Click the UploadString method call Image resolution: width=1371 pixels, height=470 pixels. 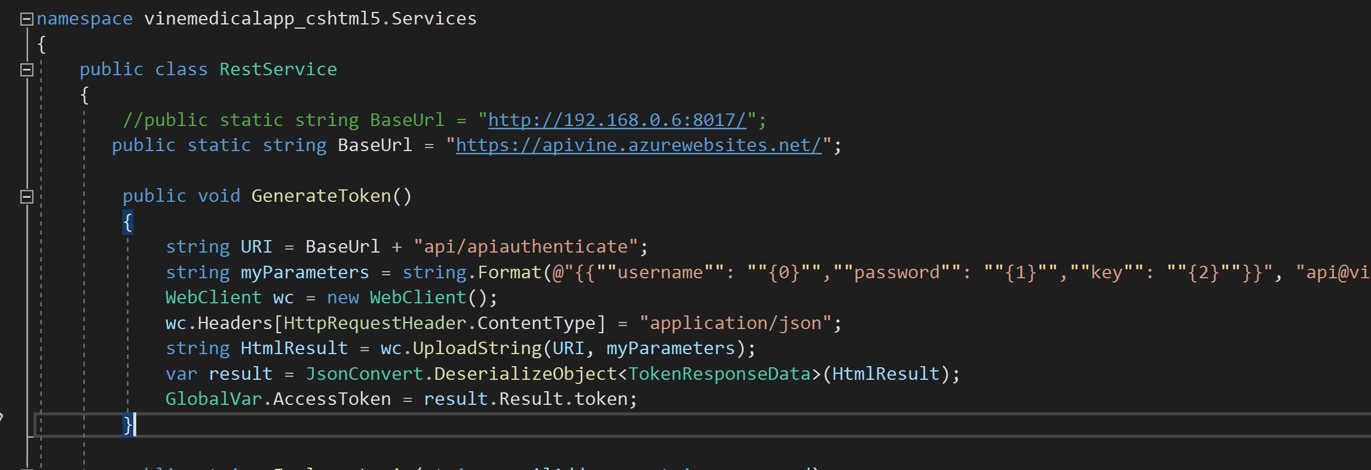coord(477,348)
